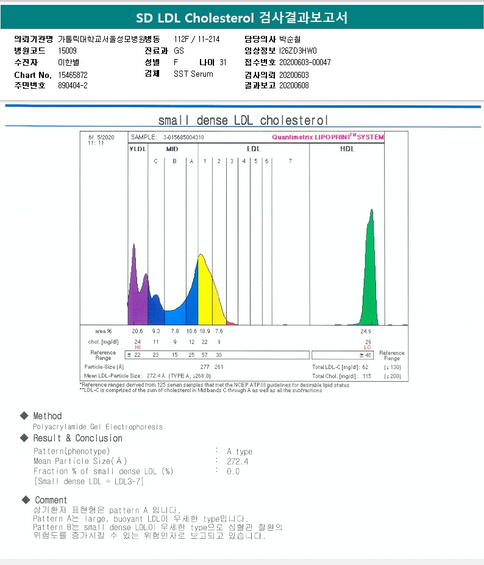Image resolution: width=484 pixels, height=565 pixels.
Task: Click the HDL reference range '≥ 40'
Action: [365, 356]
